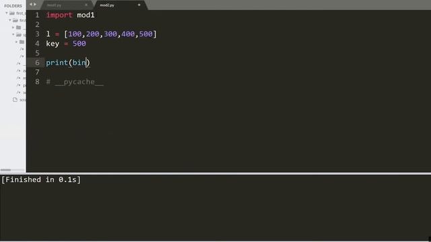Click line number 7 in the gutter
This screenshot has height=242, width=431.
coord(37,72)
